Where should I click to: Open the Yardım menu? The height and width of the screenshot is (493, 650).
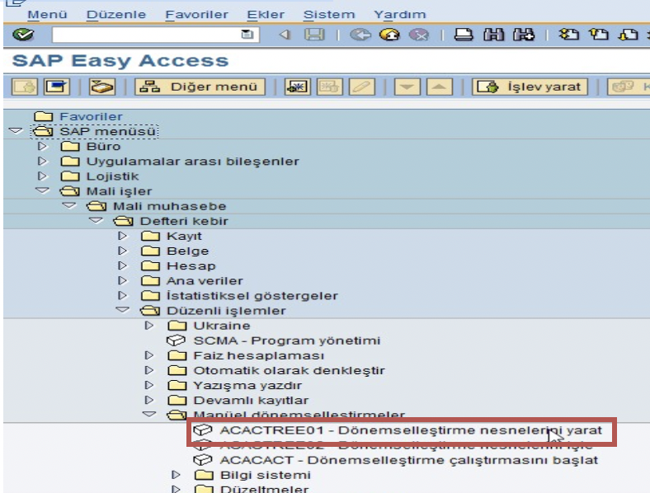click(399, 15)
